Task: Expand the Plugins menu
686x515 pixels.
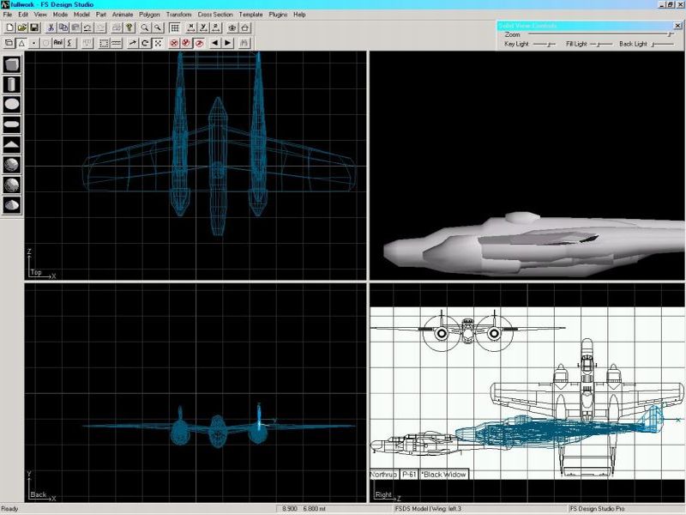Action: pos(278,15)
